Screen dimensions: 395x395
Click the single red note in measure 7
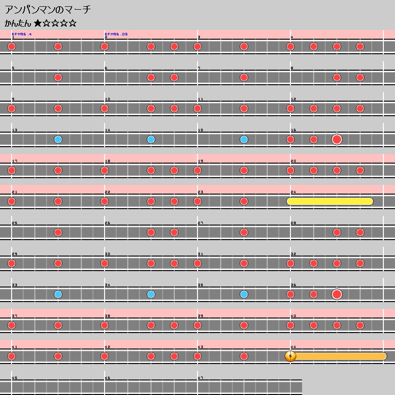pyautogui.click(x=244, y=77)
